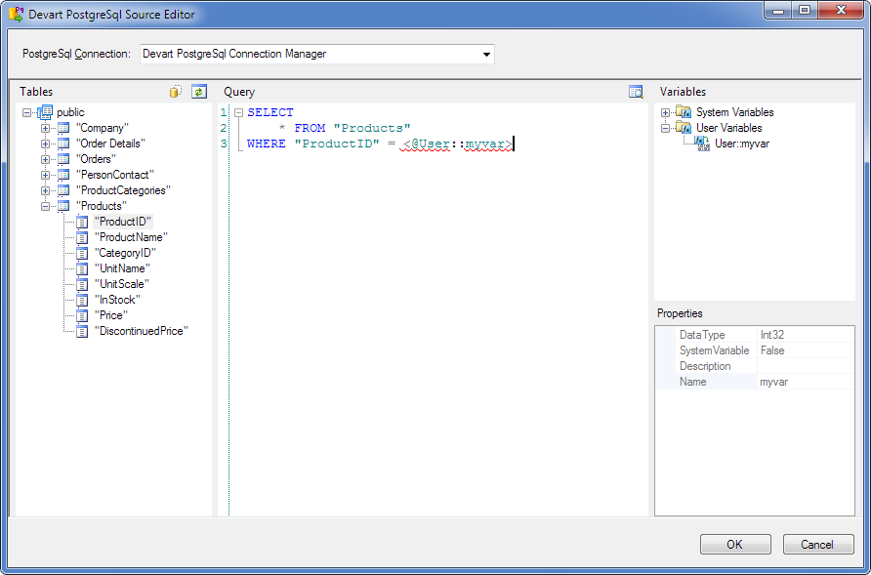Click the User::myvar variable icon
Image resolution: width=871 pixels, height=575 pixels.
[703, 144]
